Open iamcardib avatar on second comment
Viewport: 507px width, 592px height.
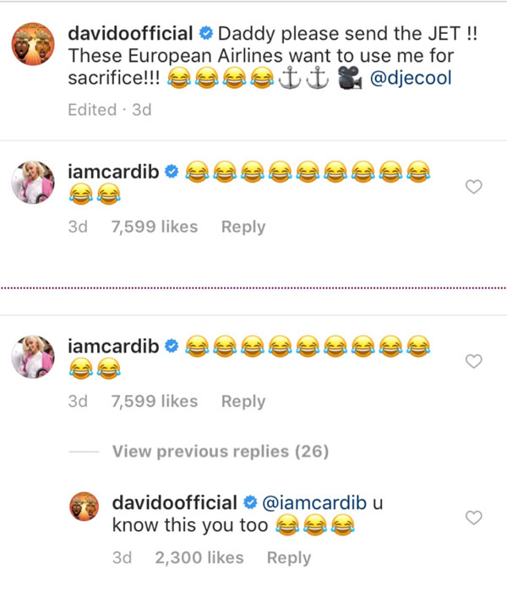tap(33, 357)
